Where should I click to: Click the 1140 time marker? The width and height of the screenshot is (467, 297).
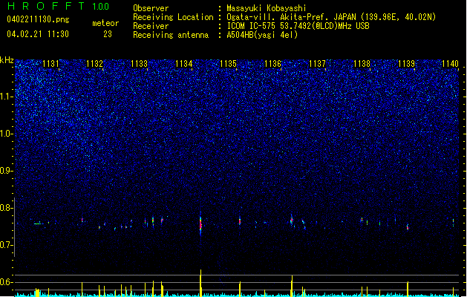tap(451, 64)
